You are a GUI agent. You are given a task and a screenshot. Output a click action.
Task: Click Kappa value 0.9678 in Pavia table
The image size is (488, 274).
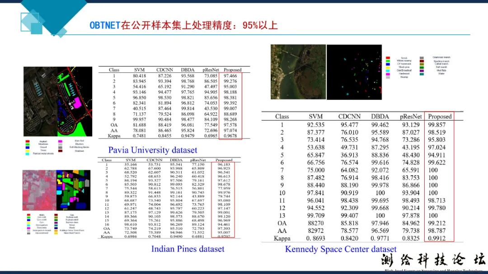point(230,136)
